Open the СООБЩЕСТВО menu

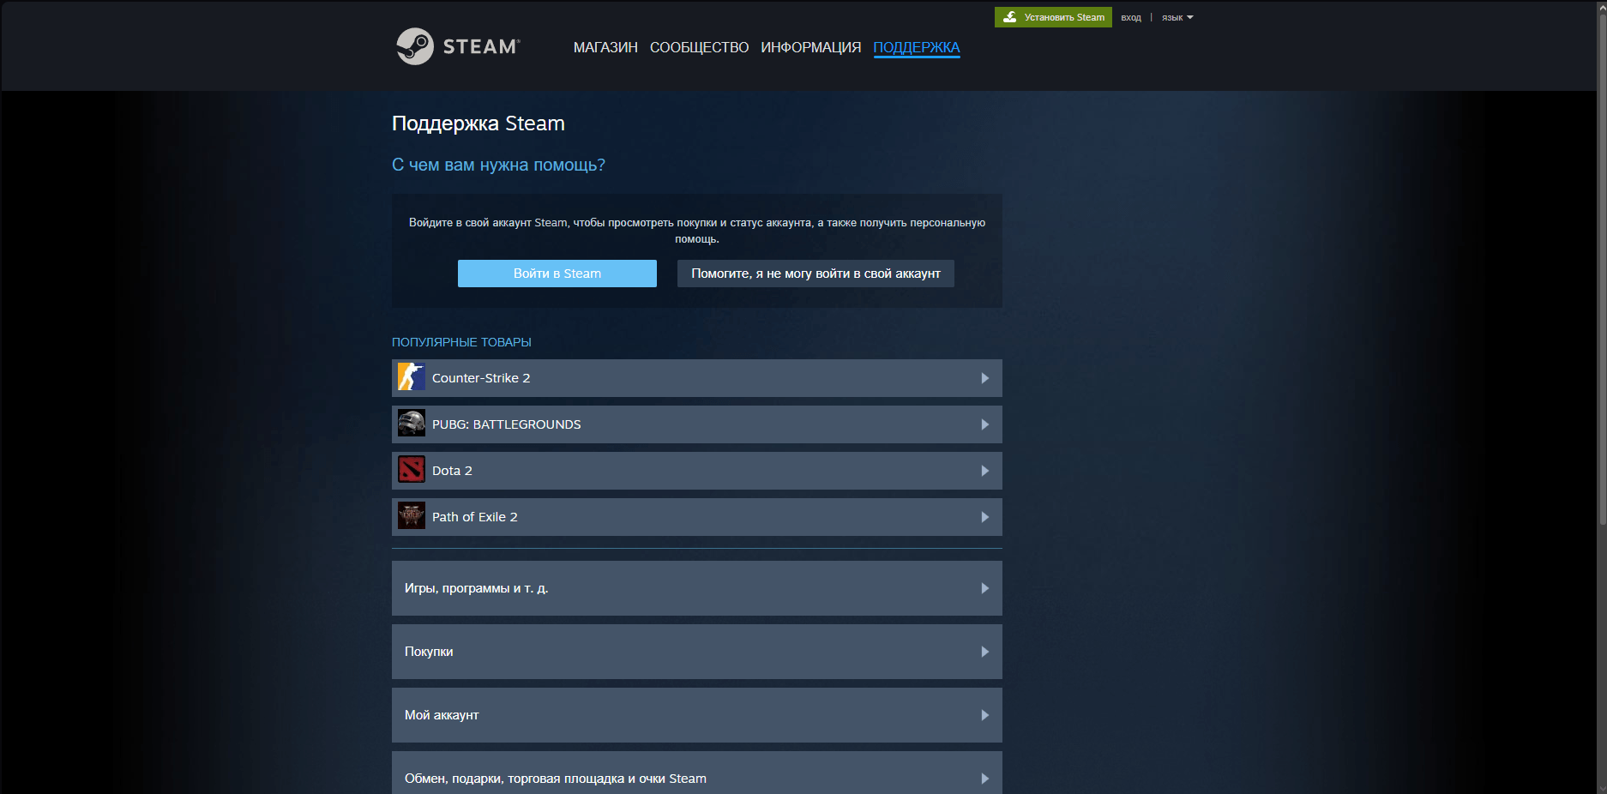coord(699,47)
